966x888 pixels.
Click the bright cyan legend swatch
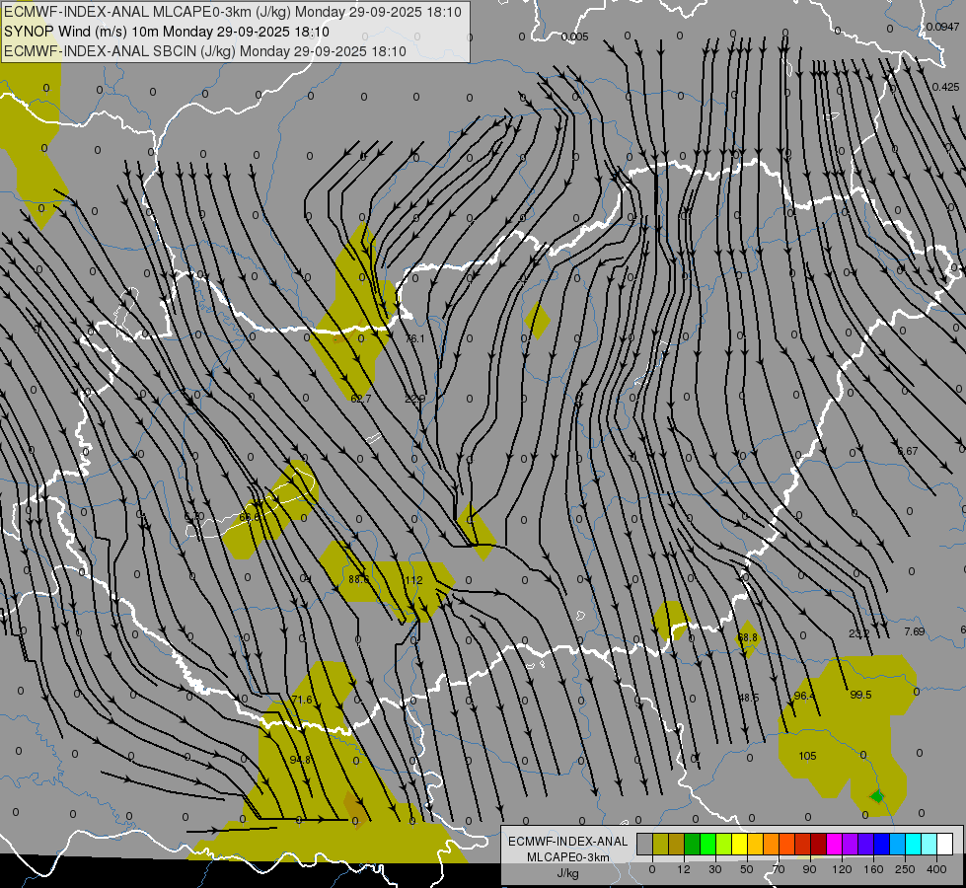pos(915,844)
